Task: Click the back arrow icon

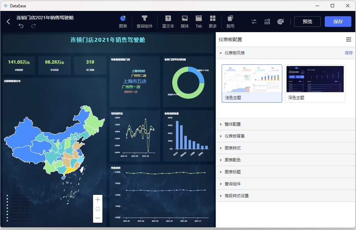Action: coord(8,22)
